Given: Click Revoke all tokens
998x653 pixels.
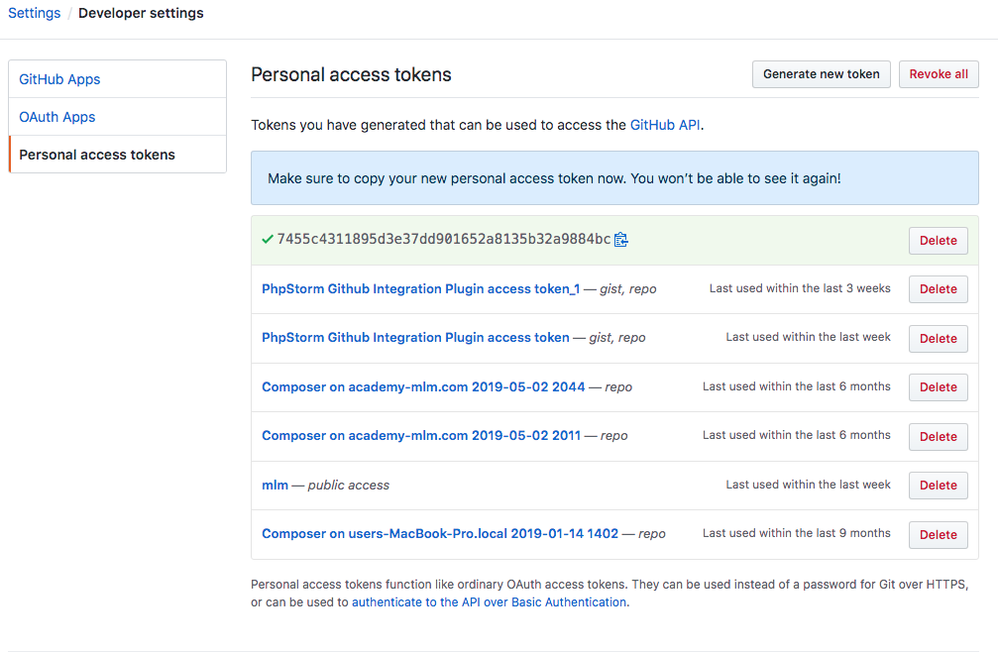Looking at the screenshot, I should (x=938, y=73).
